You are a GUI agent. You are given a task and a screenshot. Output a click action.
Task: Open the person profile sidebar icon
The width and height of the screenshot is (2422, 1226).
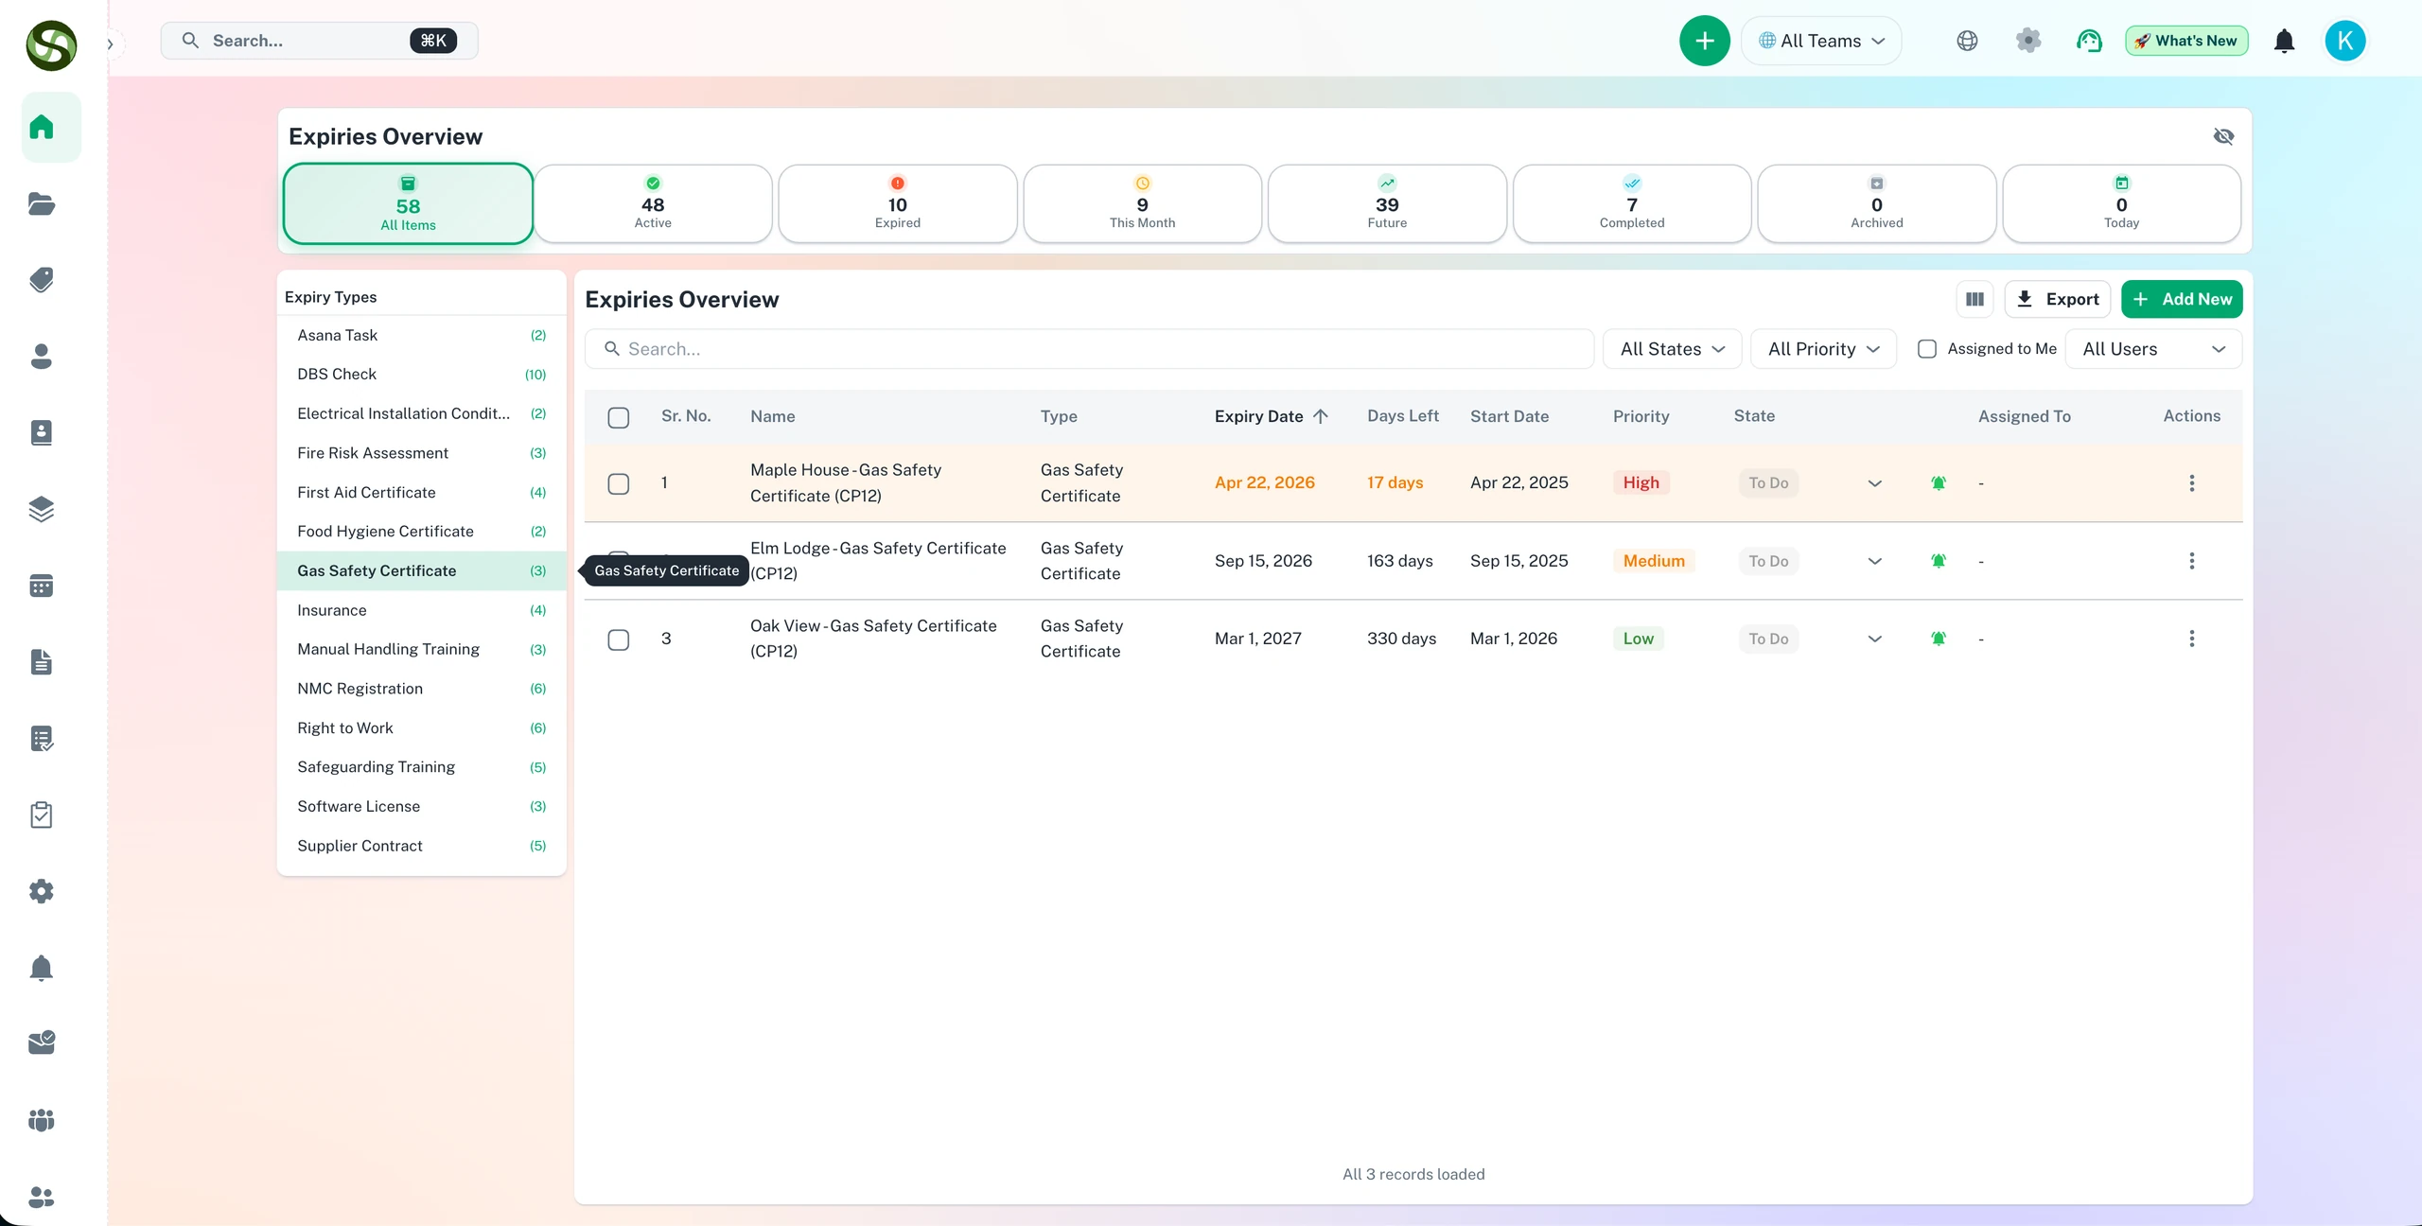[x=42, y=357]
